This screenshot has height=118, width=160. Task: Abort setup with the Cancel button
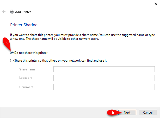click(x=148, y=113)
